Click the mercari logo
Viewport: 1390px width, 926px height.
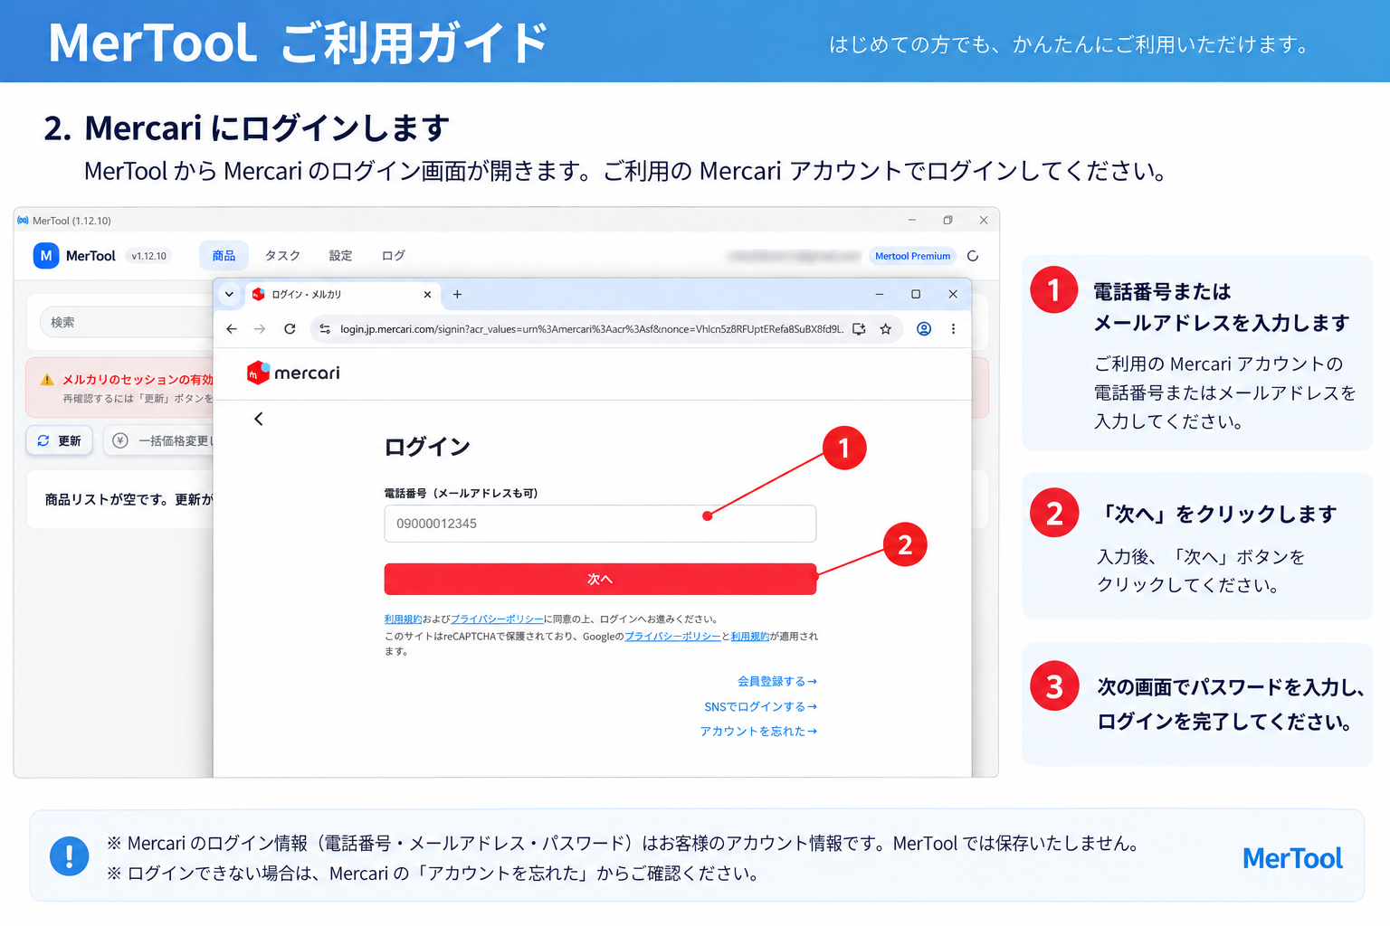click(x=293, y=373)
